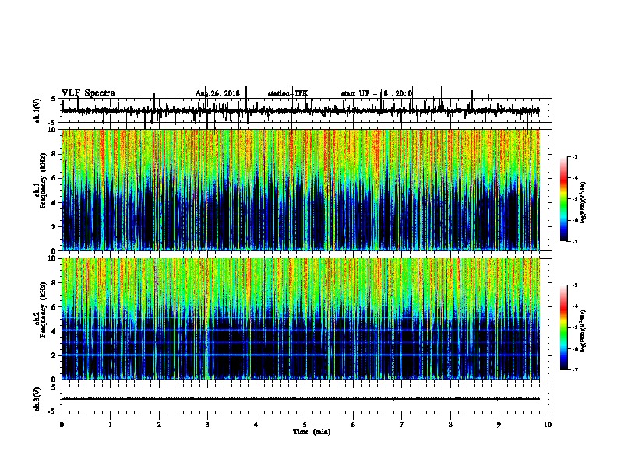
Task: Click the 3 kHz horizontal line in ch.2
Action: 301,342
